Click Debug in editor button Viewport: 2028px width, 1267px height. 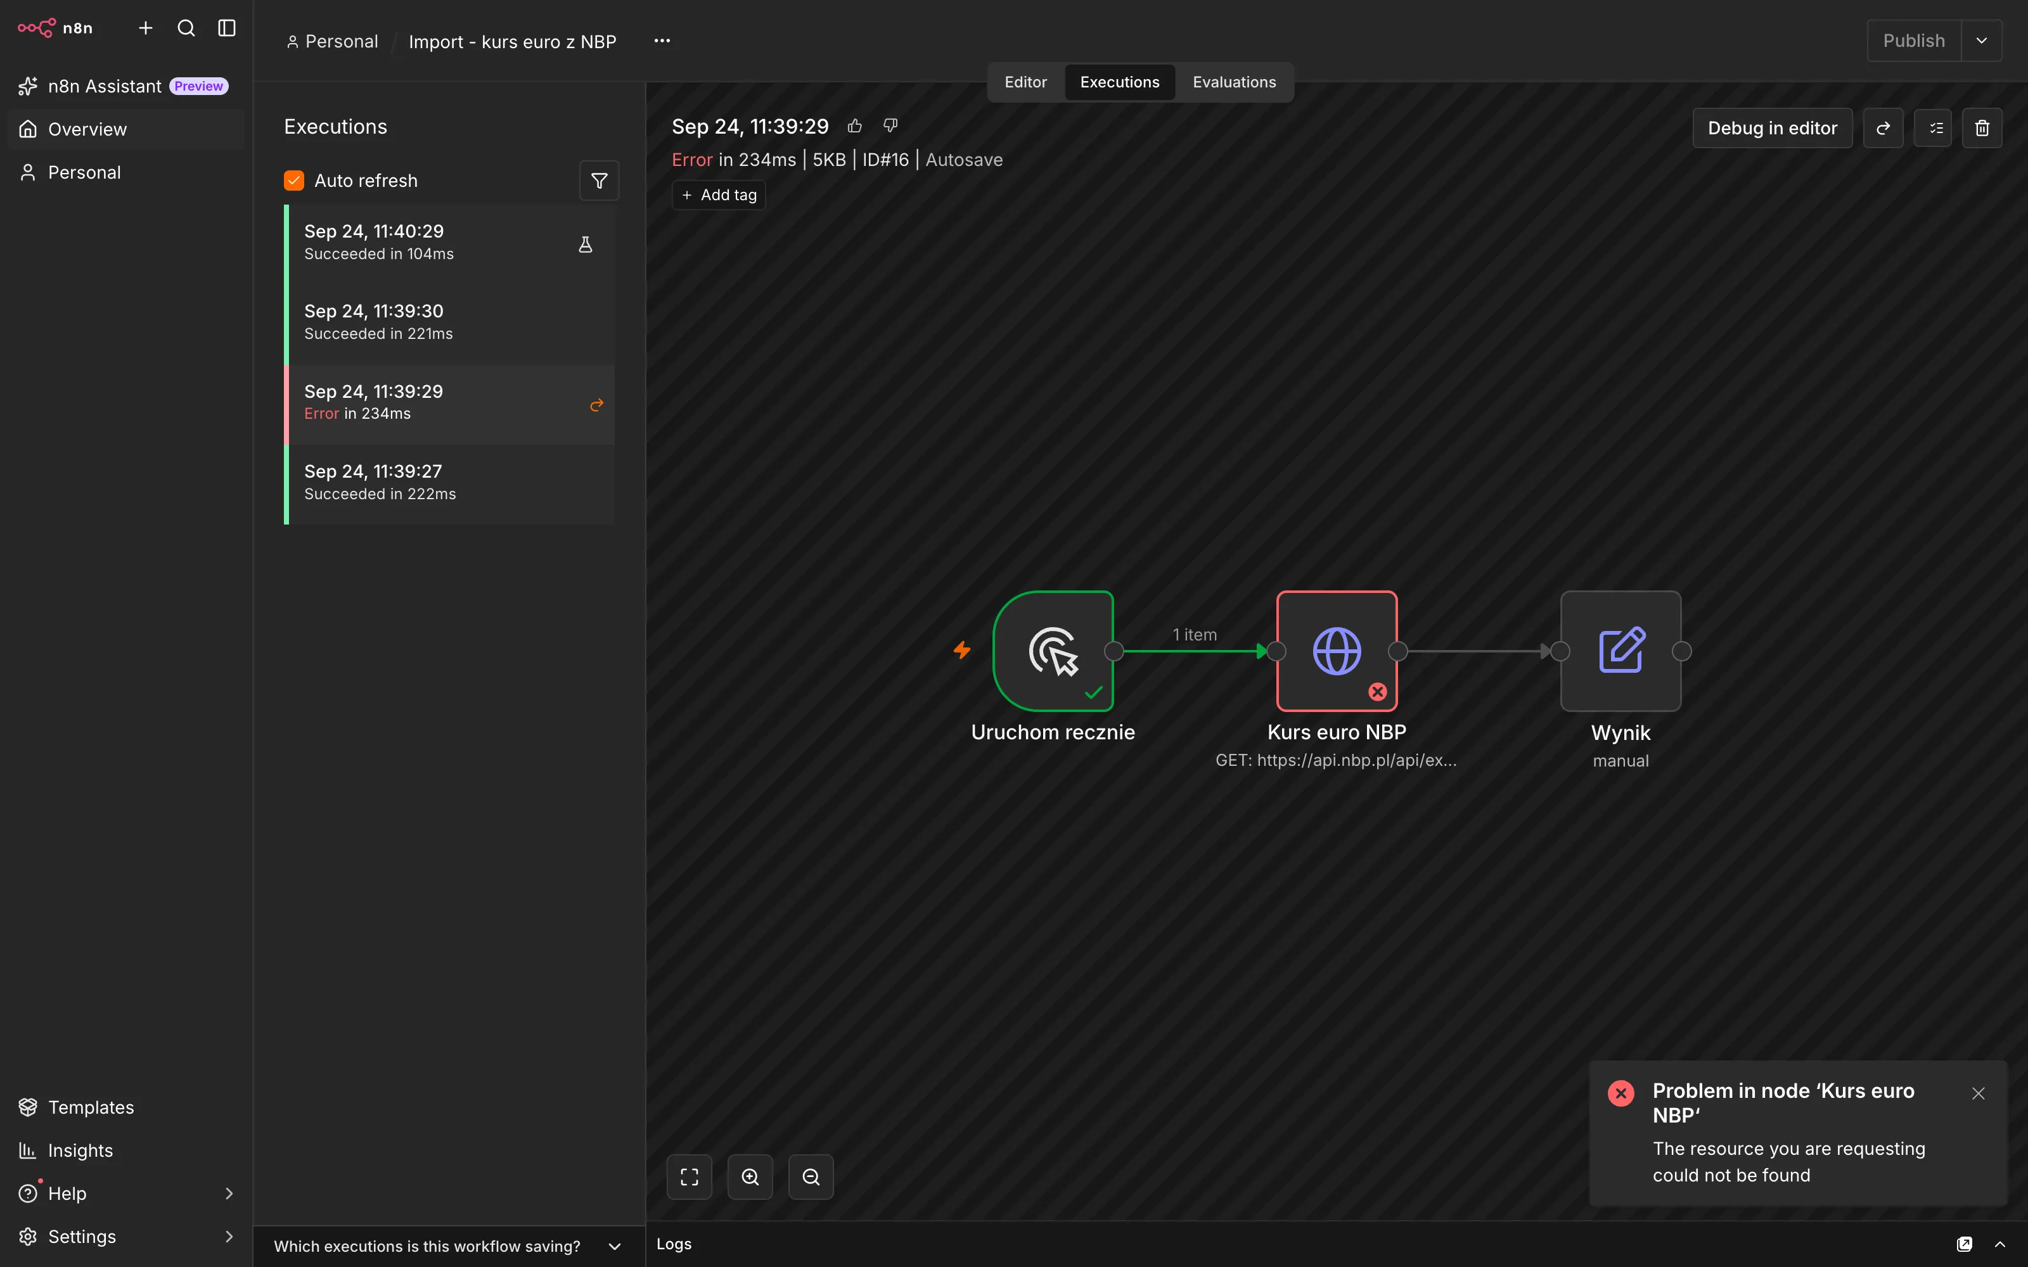[1773, 128]
